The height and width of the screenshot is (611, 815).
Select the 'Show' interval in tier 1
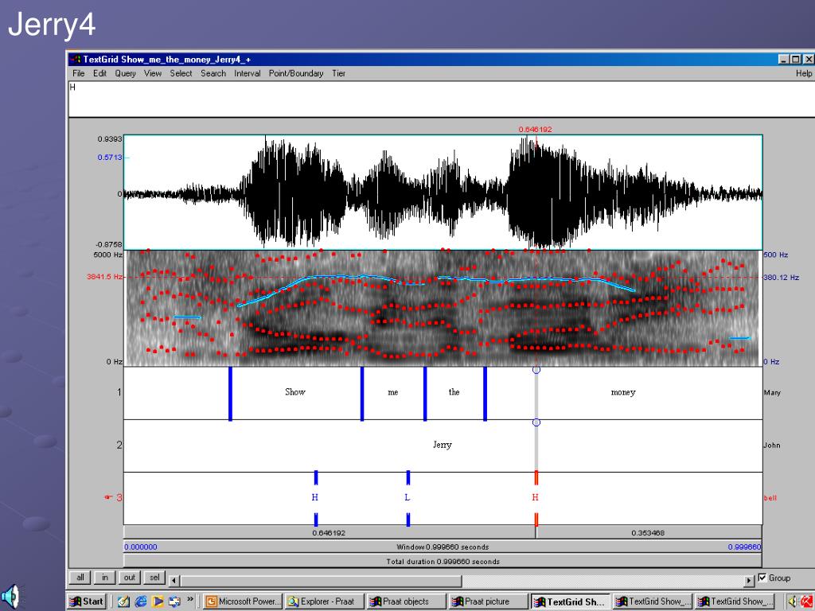point(296,393)
